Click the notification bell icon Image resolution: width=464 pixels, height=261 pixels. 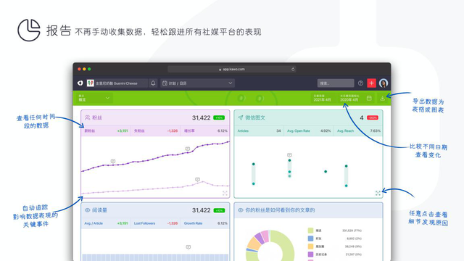[153, 83]
